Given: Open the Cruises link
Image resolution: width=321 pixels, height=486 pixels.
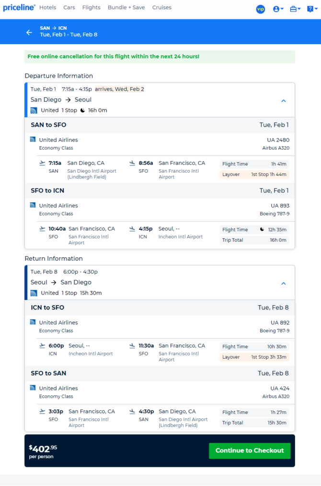Looking at the screenshot, I should click(161, 8).
